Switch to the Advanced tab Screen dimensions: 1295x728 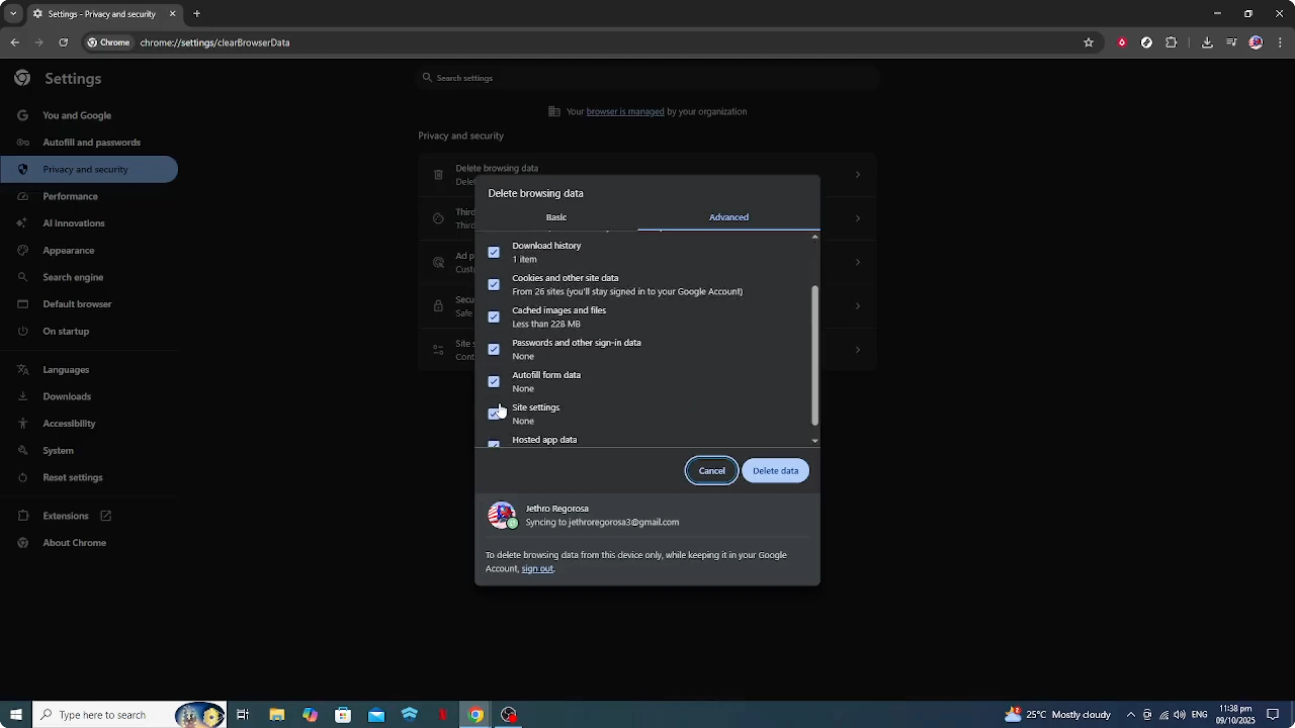click(x=729, y=217)
